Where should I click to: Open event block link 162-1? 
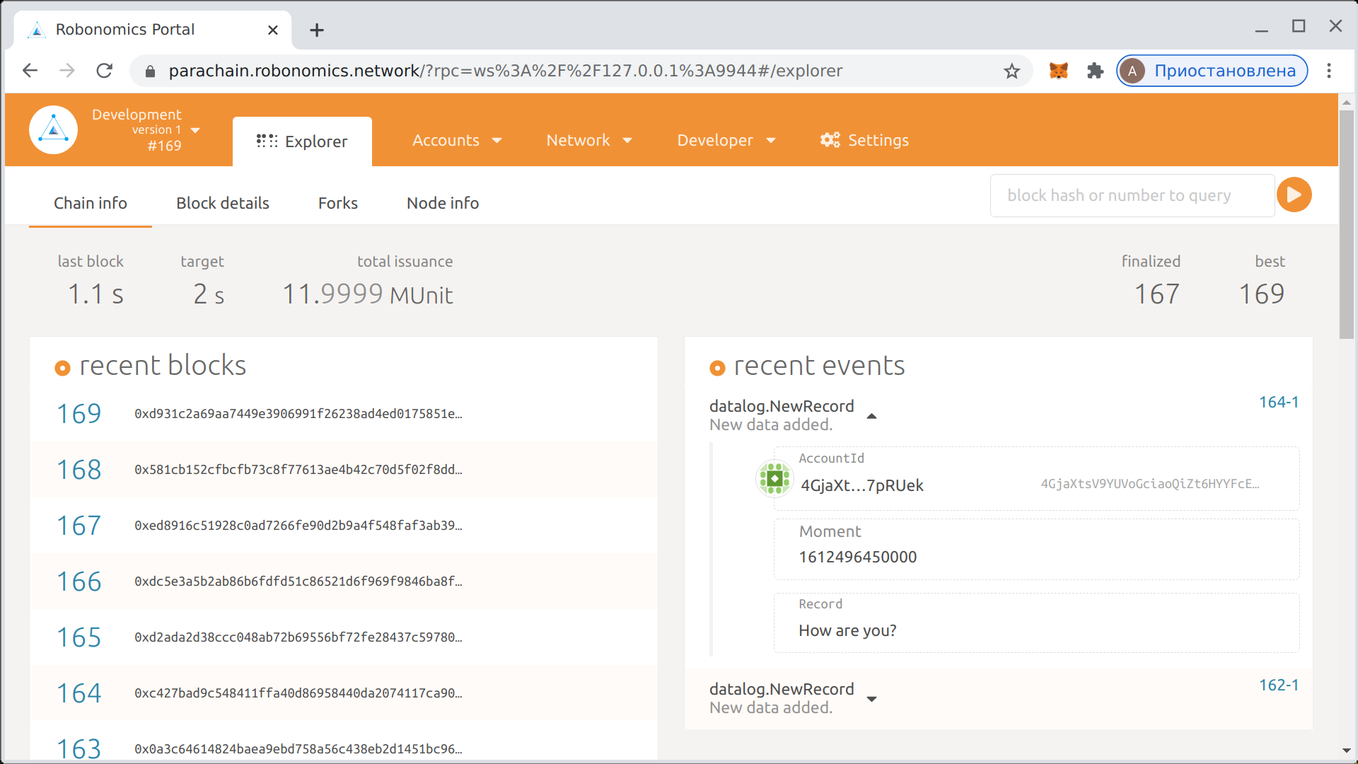click(1279, 685)
